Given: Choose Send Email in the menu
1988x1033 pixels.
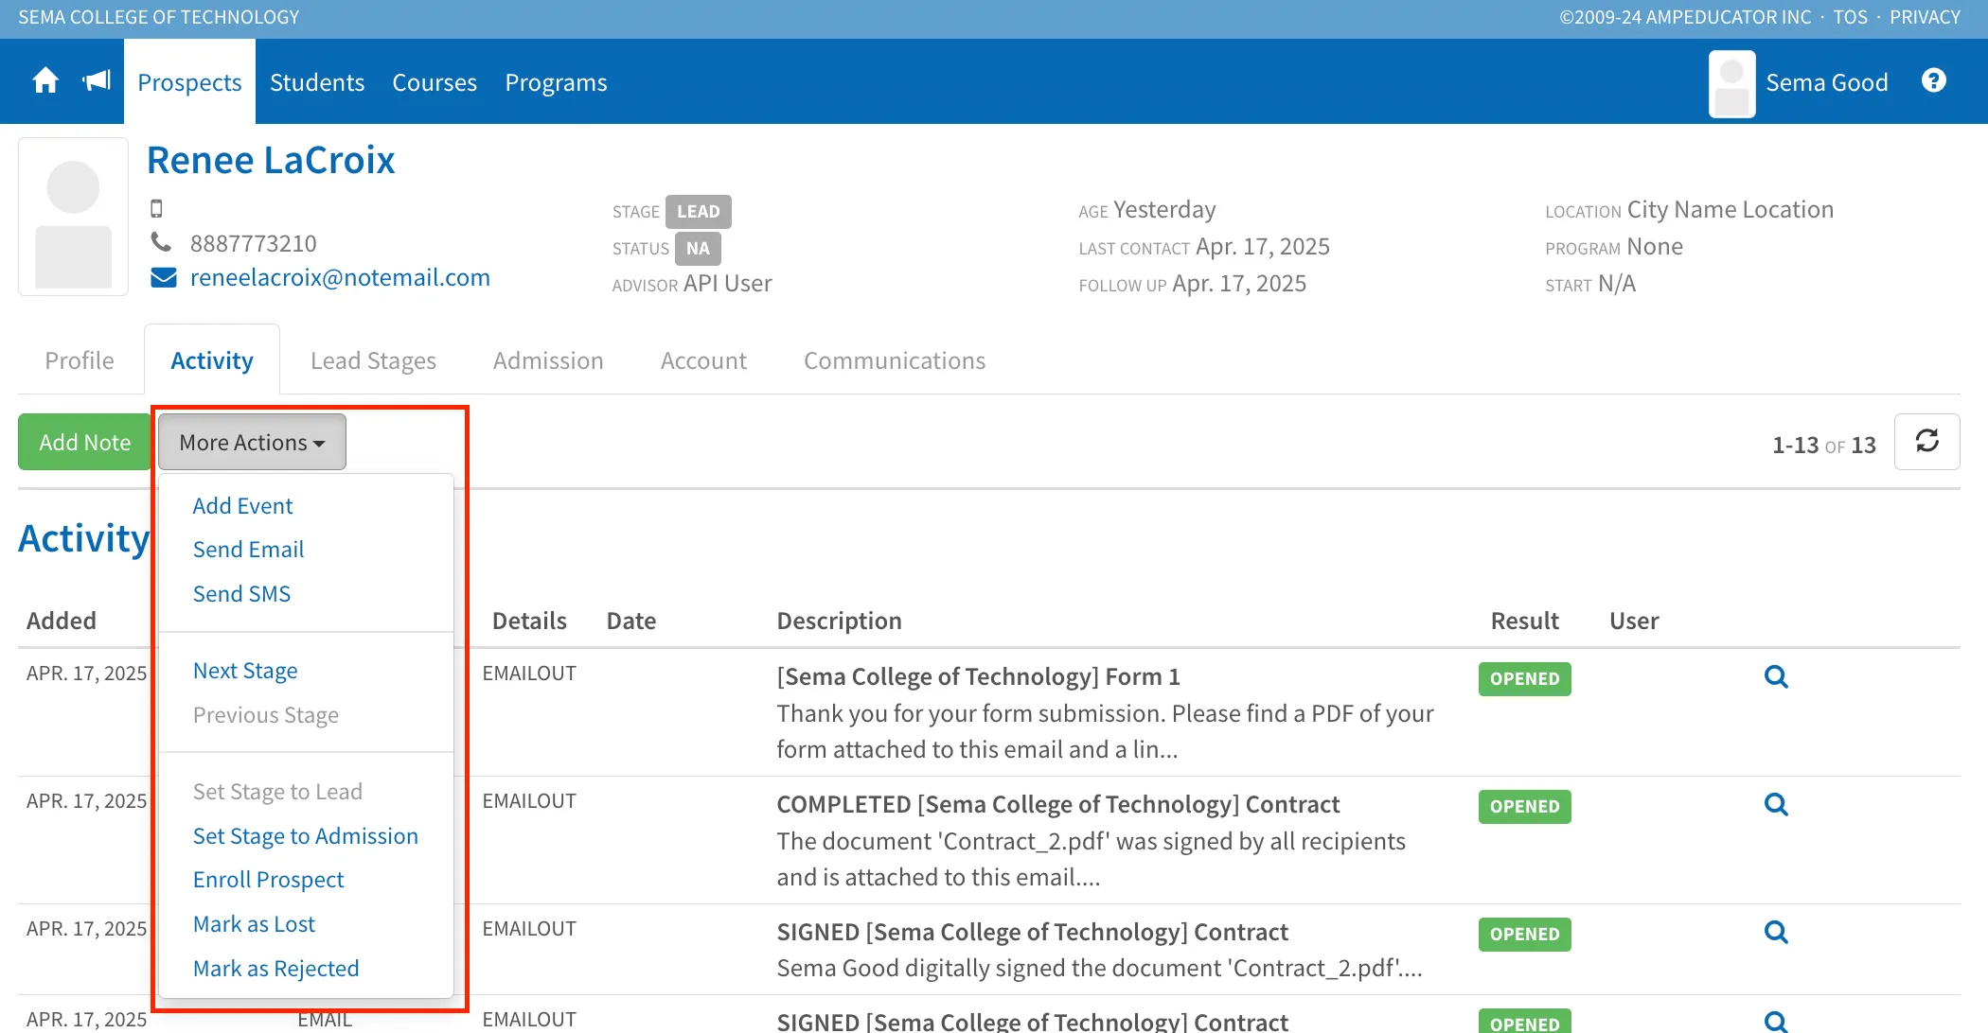Looking at the screenshot, I should point(248,550).
